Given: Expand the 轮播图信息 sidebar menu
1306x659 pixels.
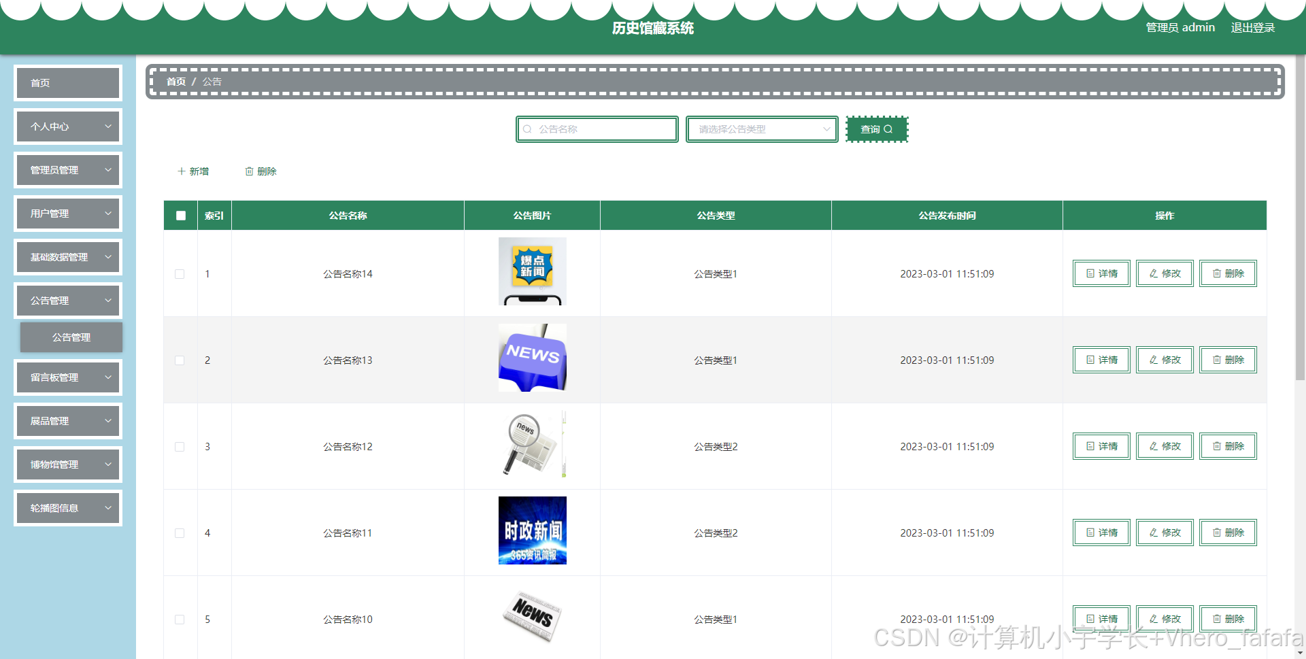Looking at the screenshot, I should [68, 508].
